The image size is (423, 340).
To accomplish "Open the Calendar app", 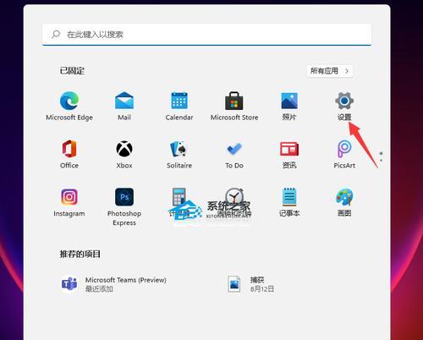I will (x=179, y=106).
